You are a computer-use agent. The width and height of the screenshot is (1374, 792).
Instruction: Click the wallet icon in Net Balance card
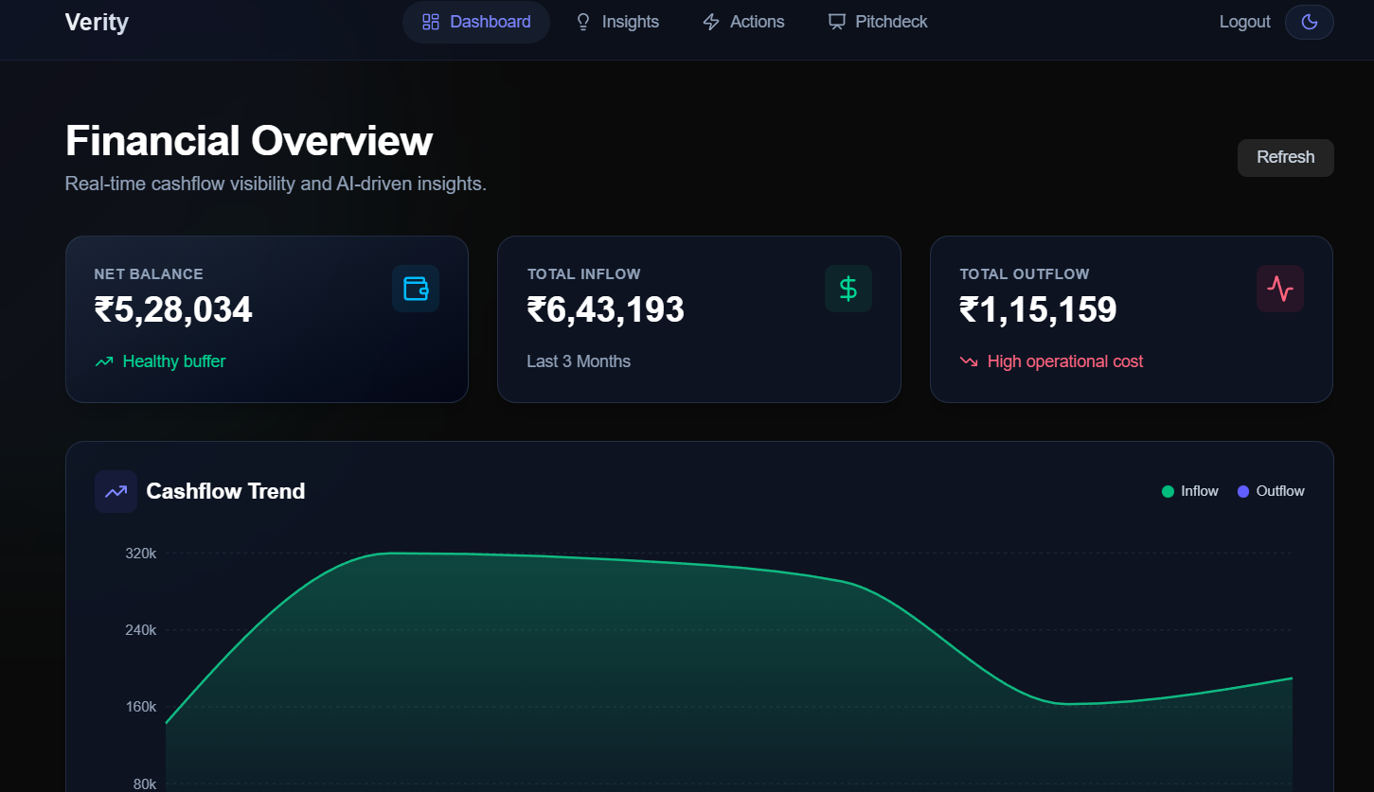(x=416, y=289)
